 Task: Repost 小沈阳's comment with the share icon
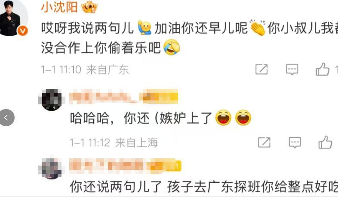click(261, 70)
